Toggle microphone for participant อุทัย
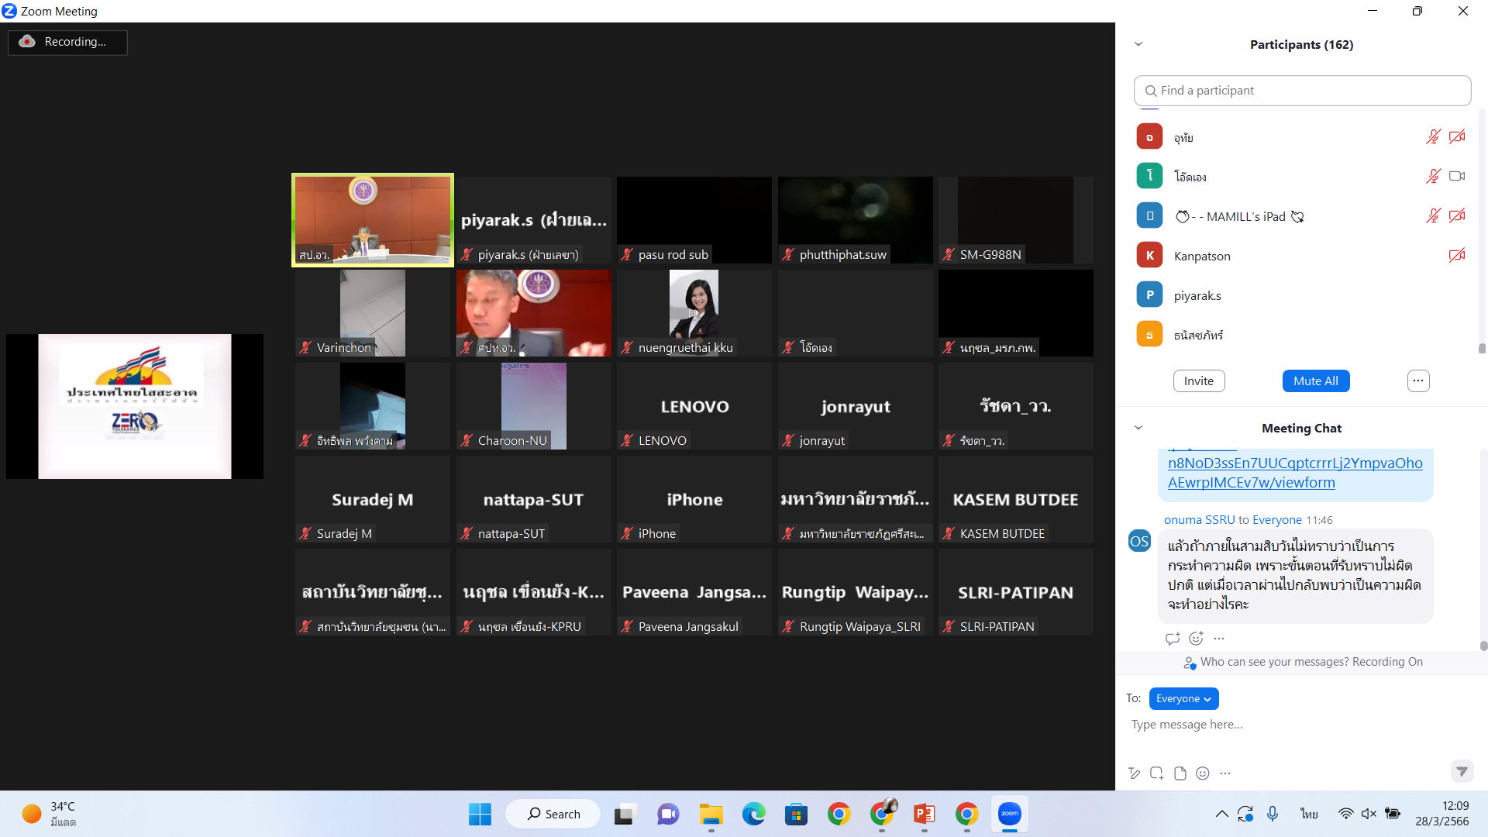The height and width of the screenshot is (837, 1488). (x=1433, y=137)
